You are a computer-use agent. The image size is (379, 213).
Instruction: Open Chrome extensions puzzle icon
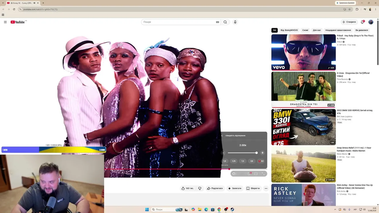pyautogui.click(x=357, y=9)
